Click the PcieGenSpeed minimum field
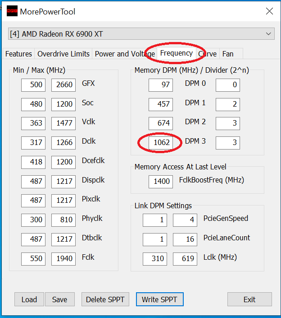 pos(155,220)
